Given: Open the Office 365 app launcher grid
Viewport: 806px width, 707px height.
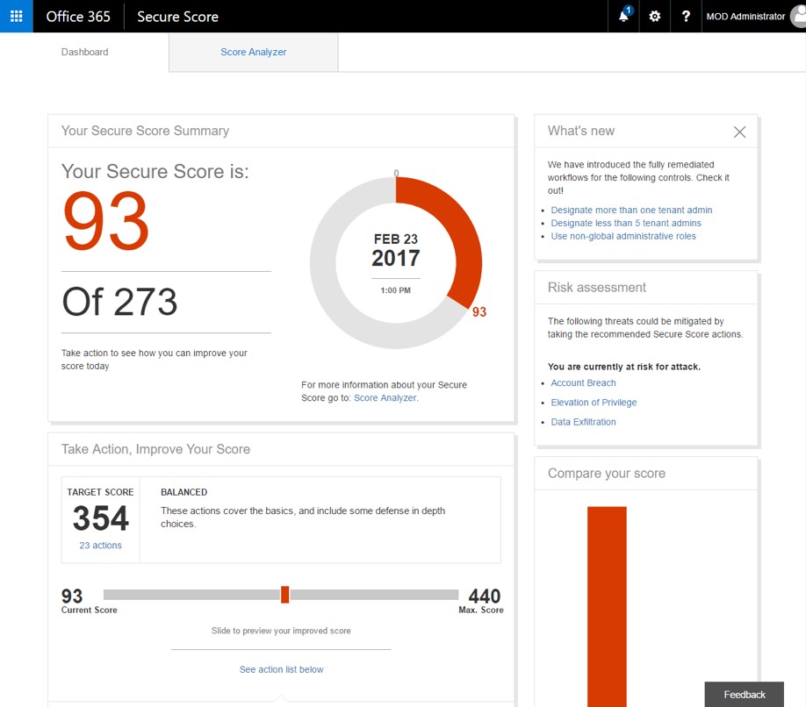Looking at the screenshot, I should point(17,16).
